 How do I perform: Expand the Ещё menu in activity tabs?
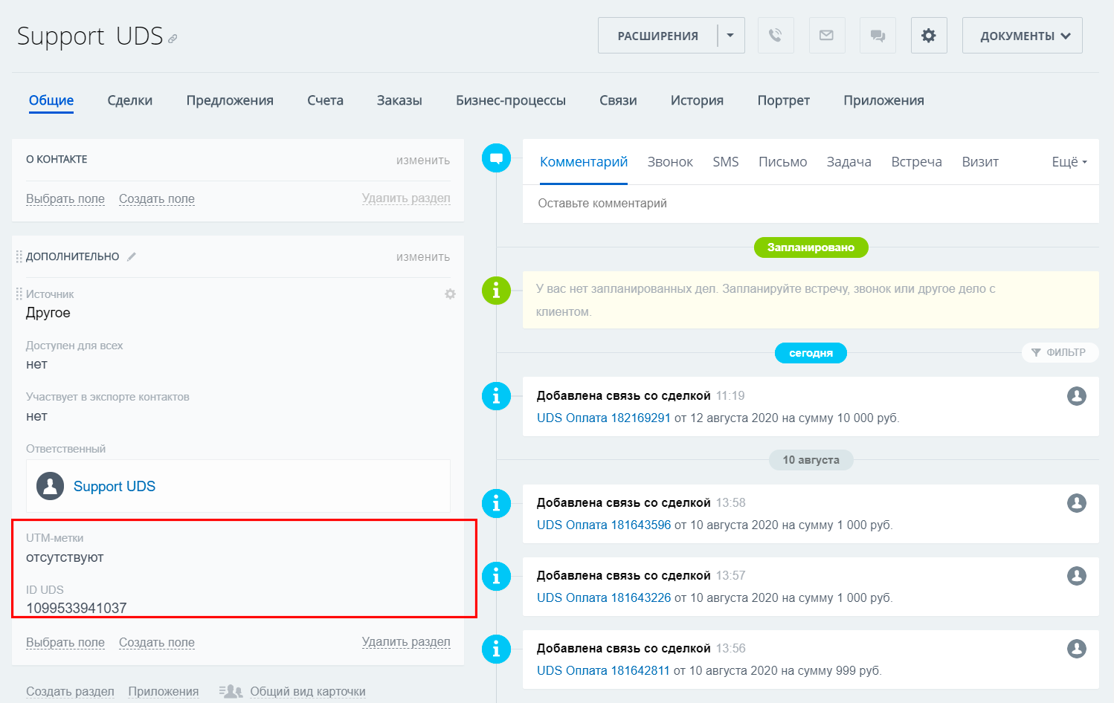coord(1069,162)
